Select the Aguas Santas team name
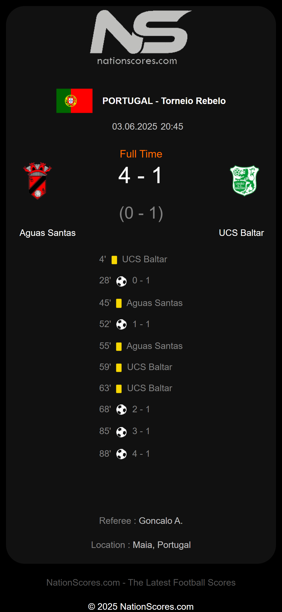282x612 pixels. click(x=48, y=233)
